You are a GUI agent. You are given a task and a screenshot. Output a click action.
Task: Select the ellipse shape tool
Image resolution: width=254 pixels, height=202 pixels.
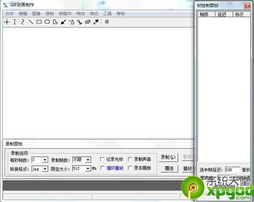point(47,22)
